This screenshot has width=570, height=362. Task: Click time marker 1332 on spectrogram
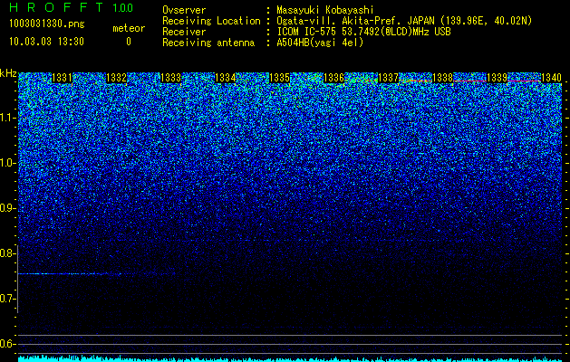pyautogui.click(x=116, y=78)
